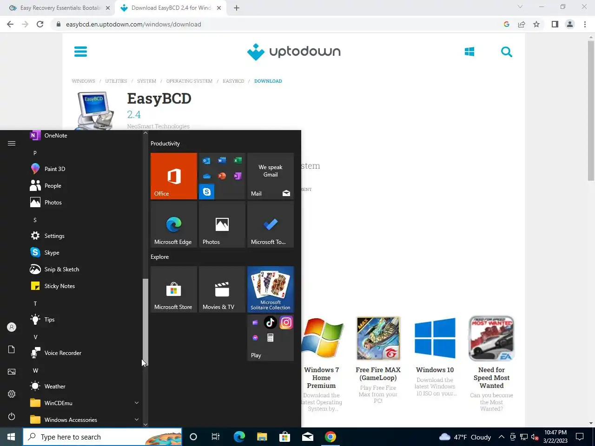Click the UTILITIES breadcrumb link
The width and height of the screenshot is (595, 446).
(x=116, y=81)
